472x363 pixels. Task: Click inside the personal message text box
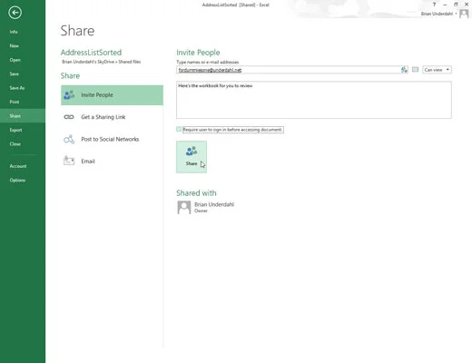pyautogui.click(x=314, y=100)
